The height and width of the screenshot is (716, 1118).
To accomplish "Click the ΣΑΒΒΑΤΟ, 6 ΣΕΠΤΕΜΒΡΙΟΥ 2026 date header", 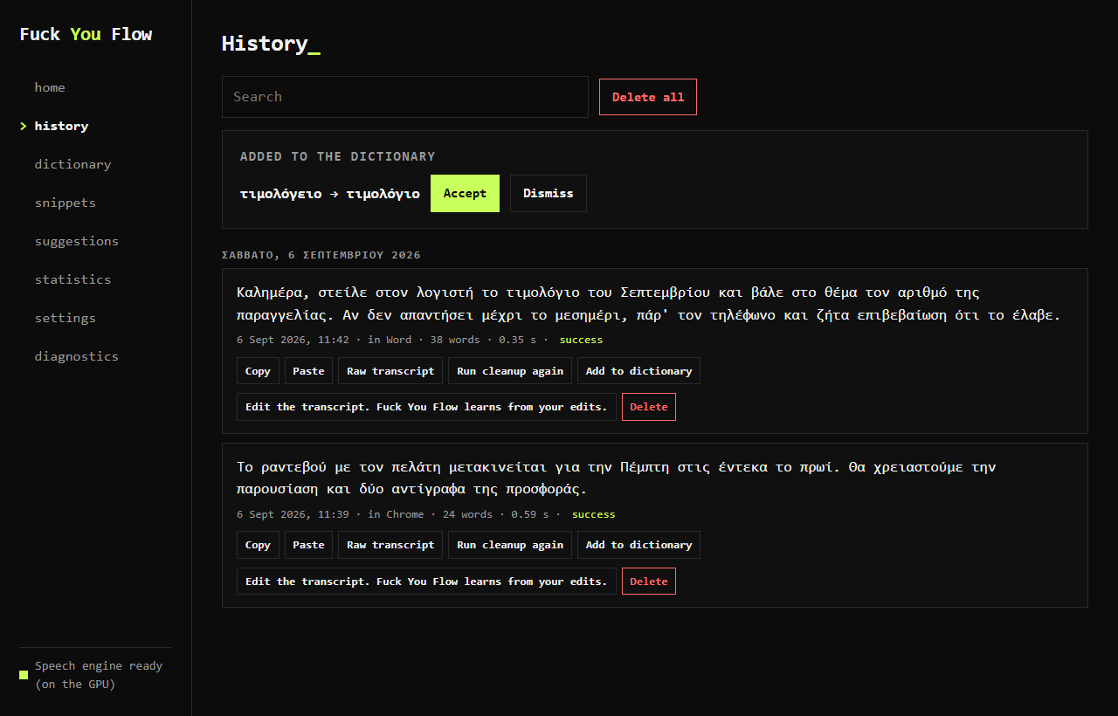I will (x=321, y=255).
